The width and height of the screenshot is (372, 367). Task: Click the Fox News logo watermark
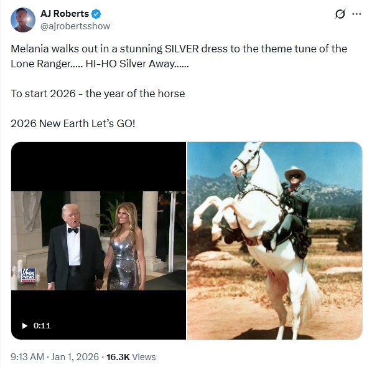tap(28, 275)
